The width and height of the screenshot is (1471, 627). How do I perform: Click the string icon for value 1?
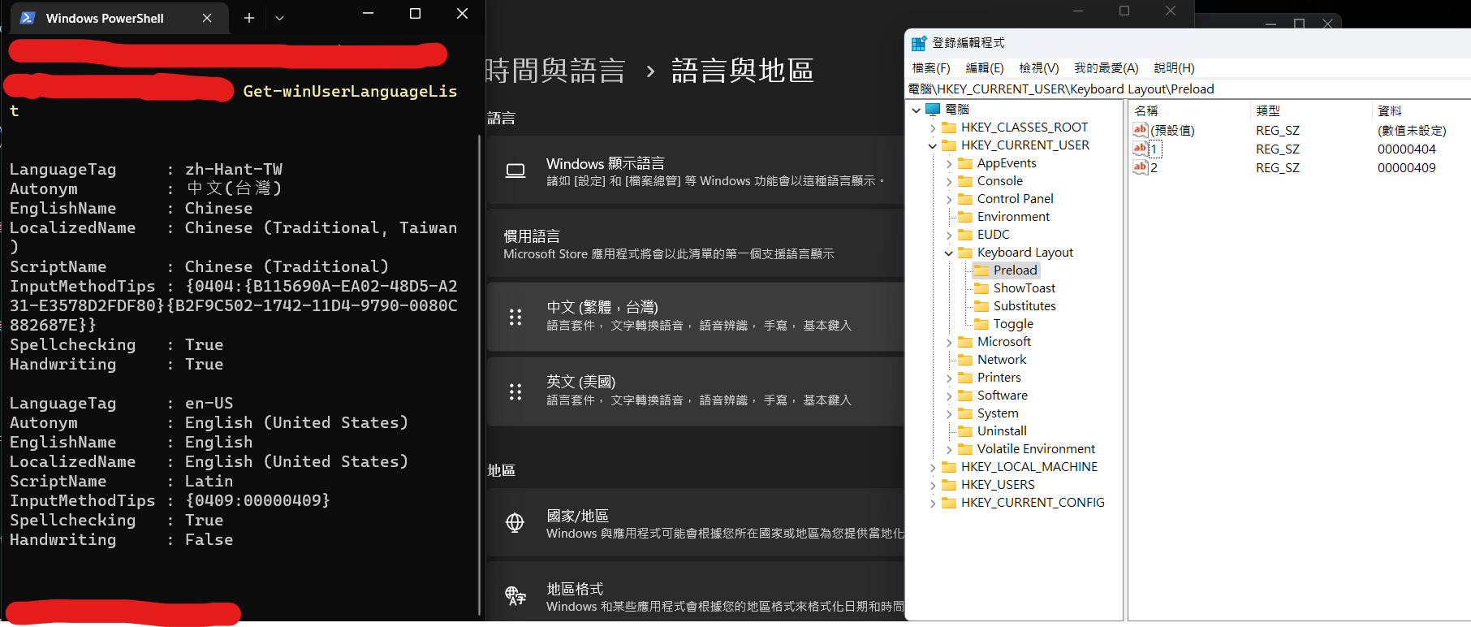coord(1141,149)
